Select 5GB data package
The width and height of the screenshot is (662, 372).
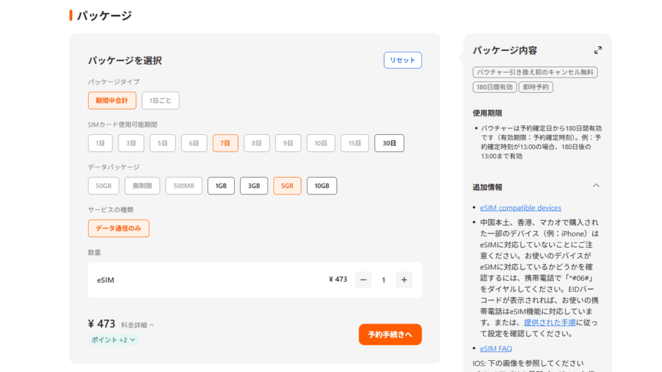[287, 185]
